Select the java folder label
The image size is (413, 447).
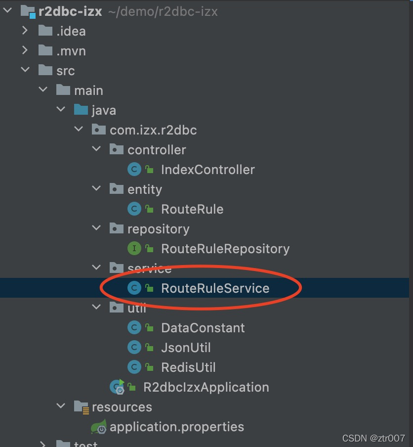[x=104, y=110]
